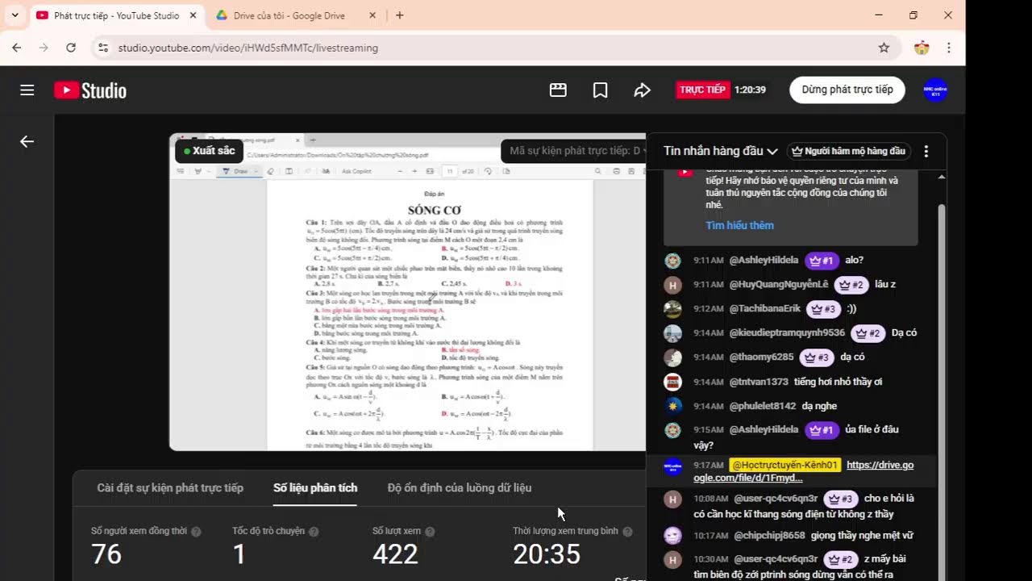Click concurrent viewers value 76
Image resolution: width=1032 pixels, height=581 pixels.
pos(106,554)
